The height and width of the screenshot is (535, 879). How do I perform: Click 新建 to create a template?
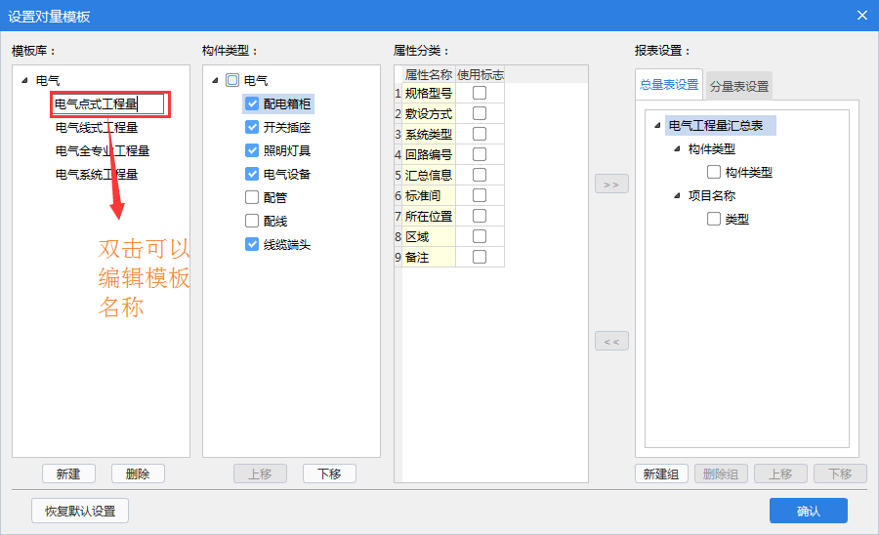[68, 473]
